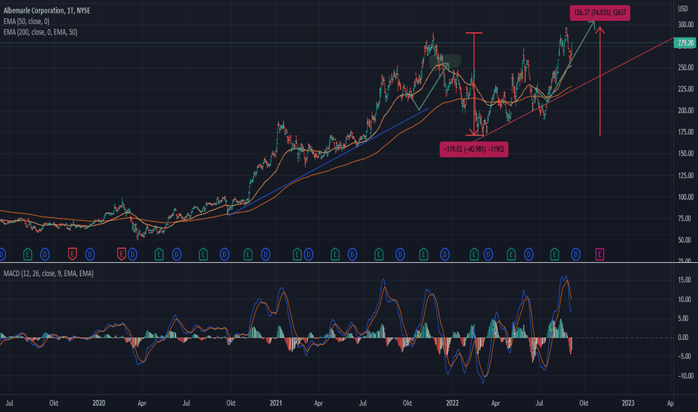The height and width of the screenshot is (412, 698).
Task: Select the EMA (50, close, 0) legend
Action: (26, 21)
